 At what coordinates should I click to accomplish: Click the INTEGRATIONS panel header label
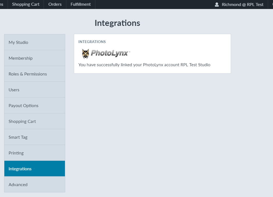click(x=92, y=42)
